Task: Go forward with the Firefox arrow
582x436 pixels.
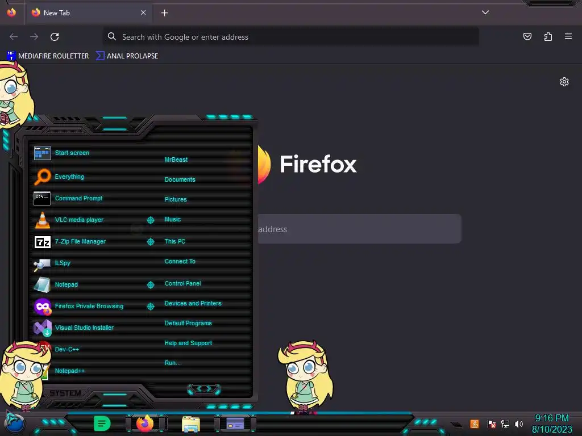Action: (x=34, y=37)
